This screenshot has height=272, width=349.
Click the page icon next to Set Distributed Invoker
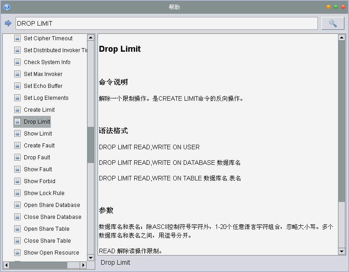click(x=17, y=50)
